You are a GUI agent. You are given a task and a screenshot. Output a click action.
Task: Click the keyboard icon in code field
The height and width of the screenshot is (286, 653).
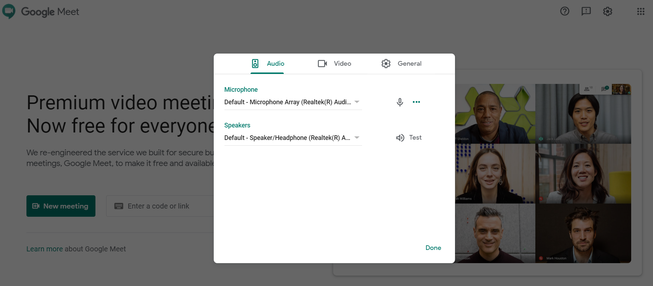coord(119,206)
